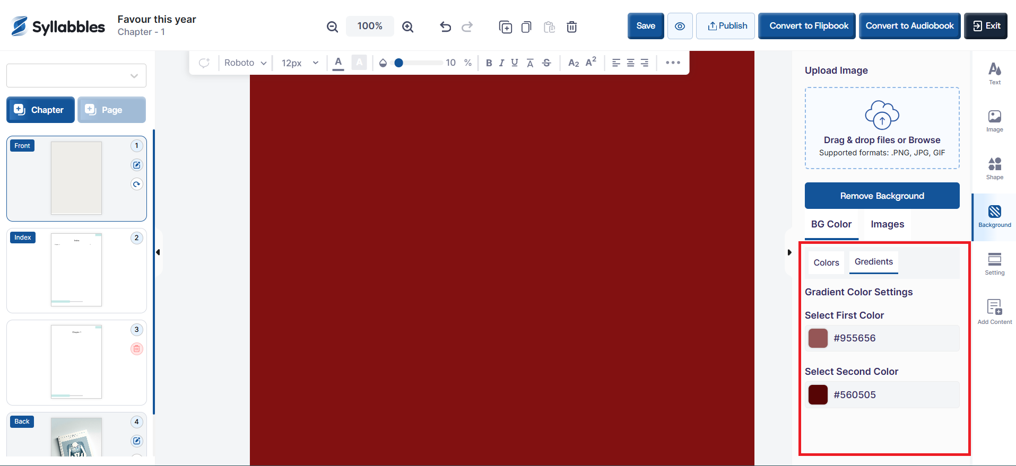Click the zoom in magnifier icon
1016x466 pixels.
pyautogui.click(x=407, y=27)
